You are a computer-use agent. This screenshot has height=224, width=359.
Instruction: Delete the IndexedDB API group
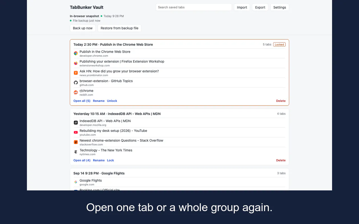click(281, 160)
